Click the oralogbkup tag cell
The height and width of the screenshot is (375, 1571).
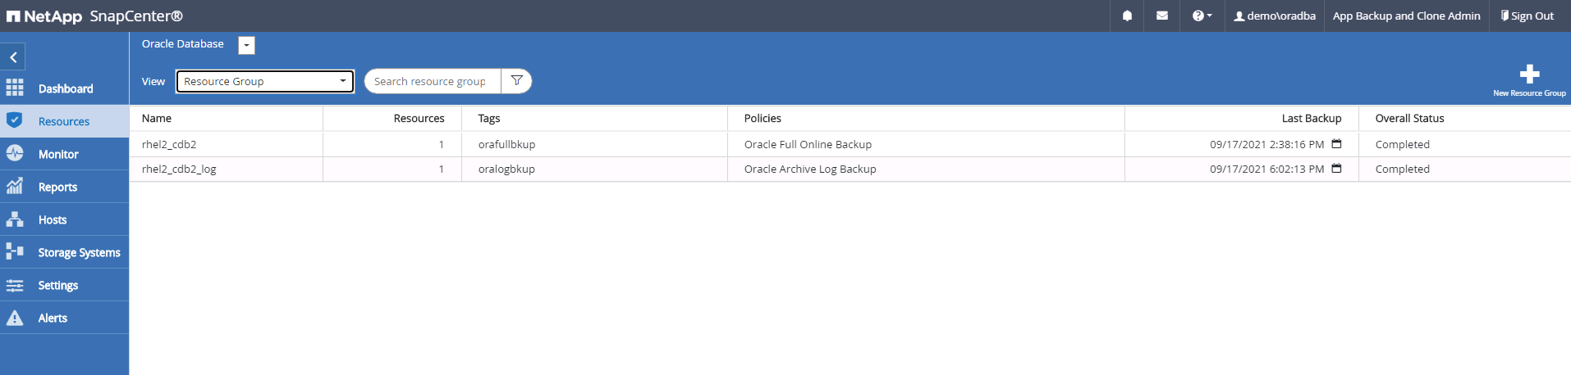tap(506, 169)
